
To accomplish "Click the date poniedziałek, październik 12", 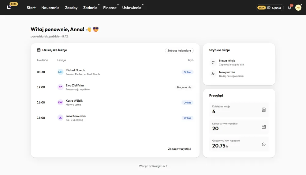I will click(x=49, y=37).
